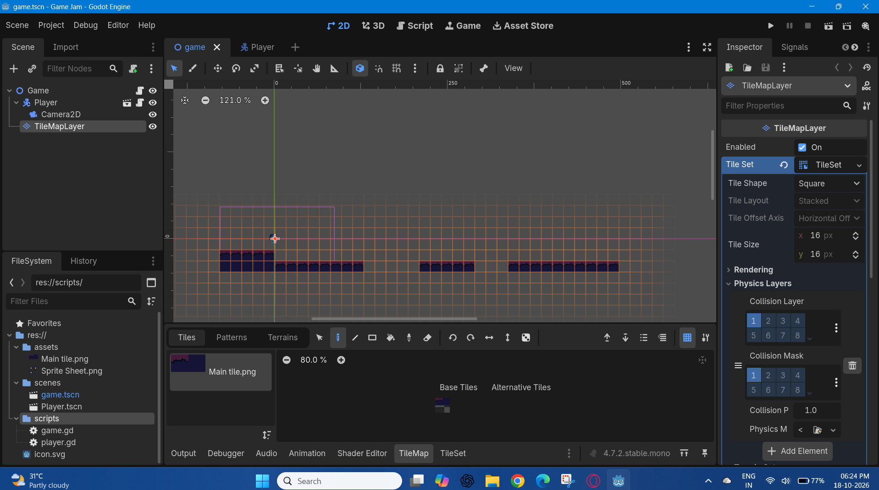
Task: Center the viewport view icon
Action: [x=185, y=100]
